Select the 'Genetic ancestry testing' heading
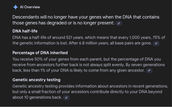 tap(36, 80)
